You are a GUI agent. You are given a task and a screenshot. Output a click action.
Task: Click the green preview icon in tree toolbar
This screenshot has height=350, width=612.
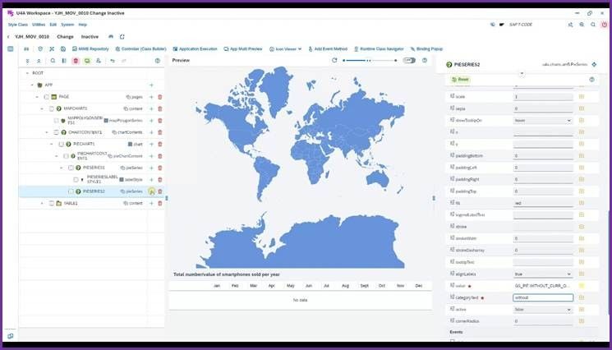pos(87,61)
